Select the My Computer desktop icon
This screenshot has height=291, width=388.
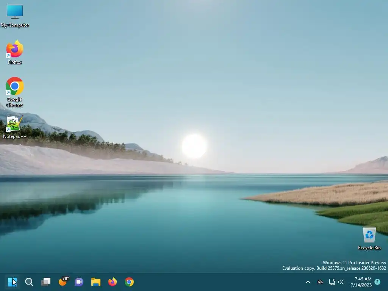[15, 16]
